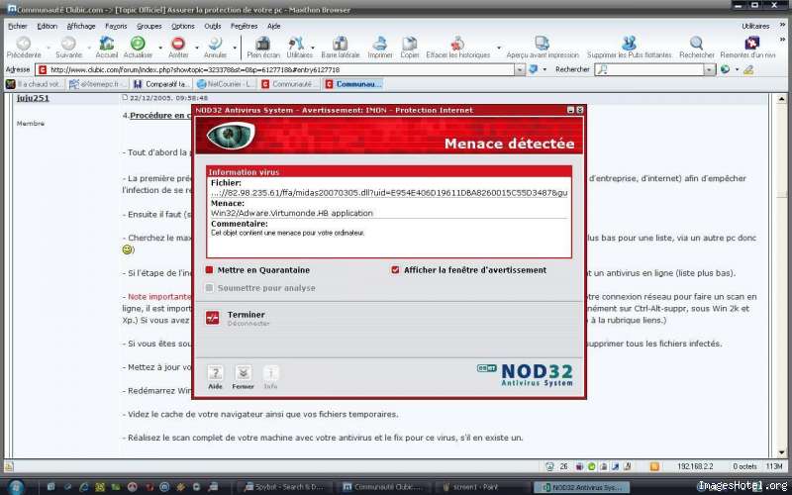Open the search box dropdown arrow

[710, 70]
